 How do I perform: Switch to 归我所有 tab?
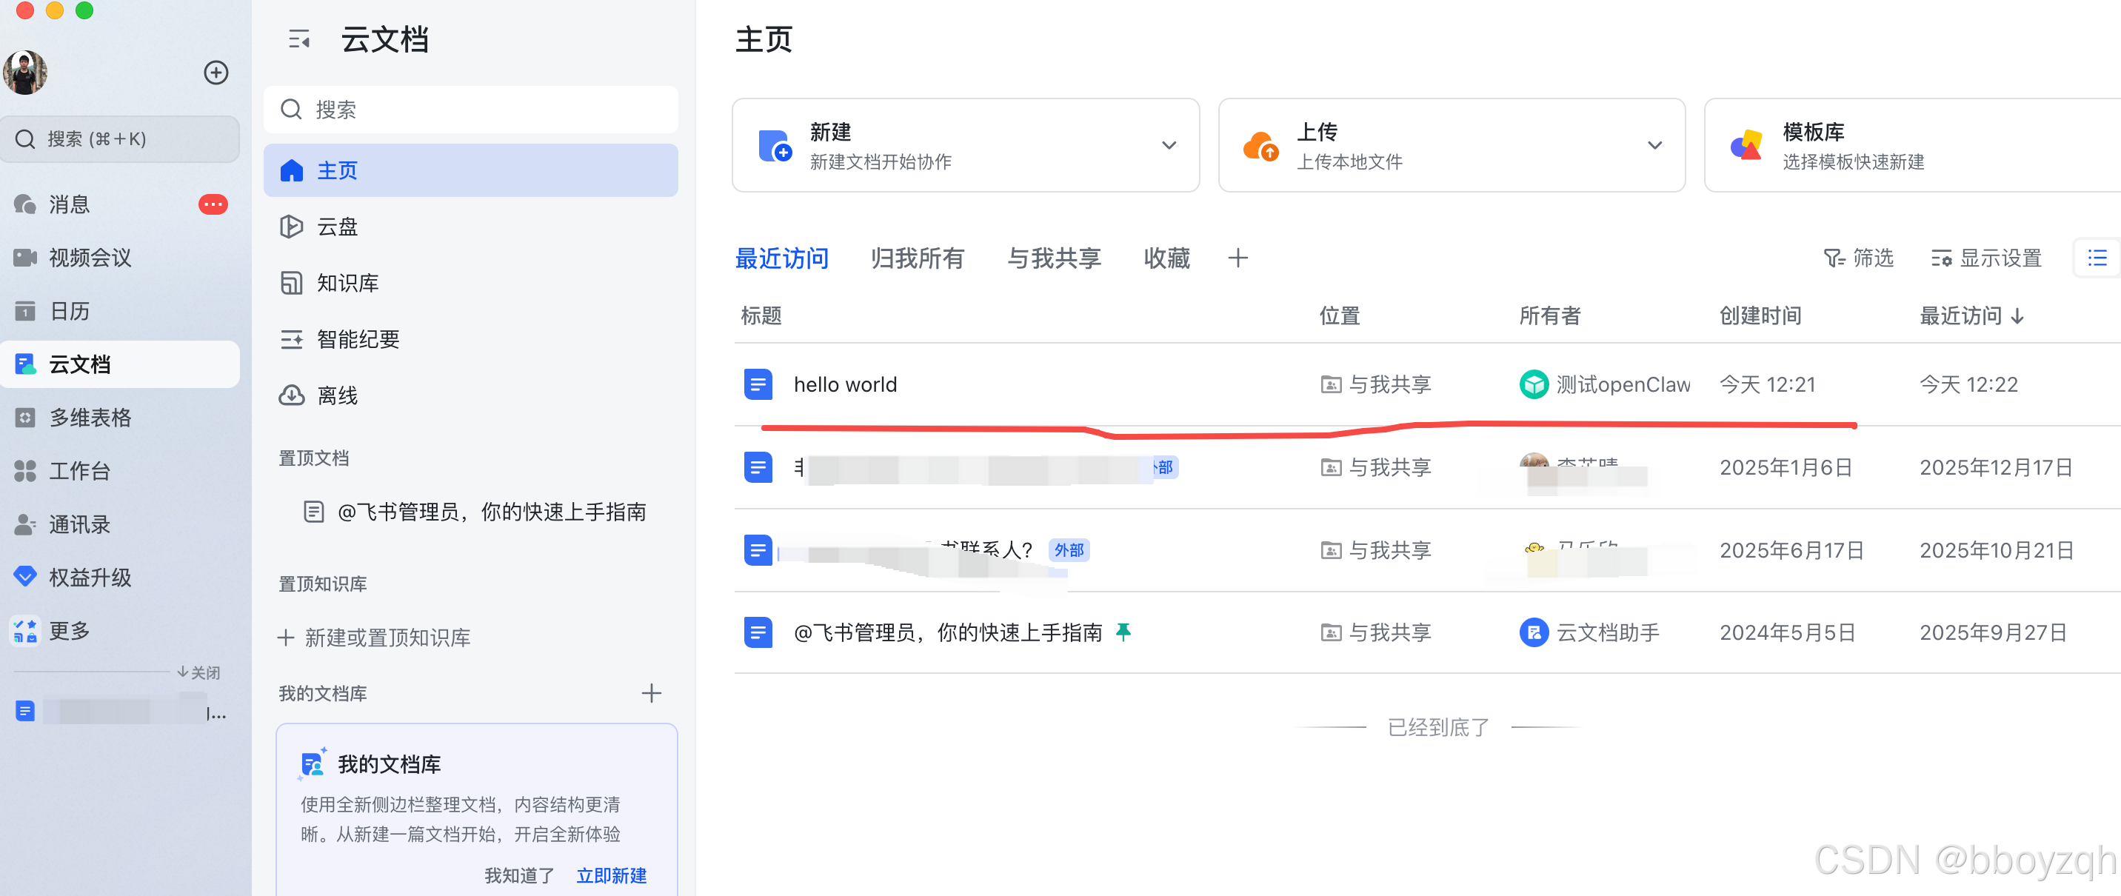(918, 258)
